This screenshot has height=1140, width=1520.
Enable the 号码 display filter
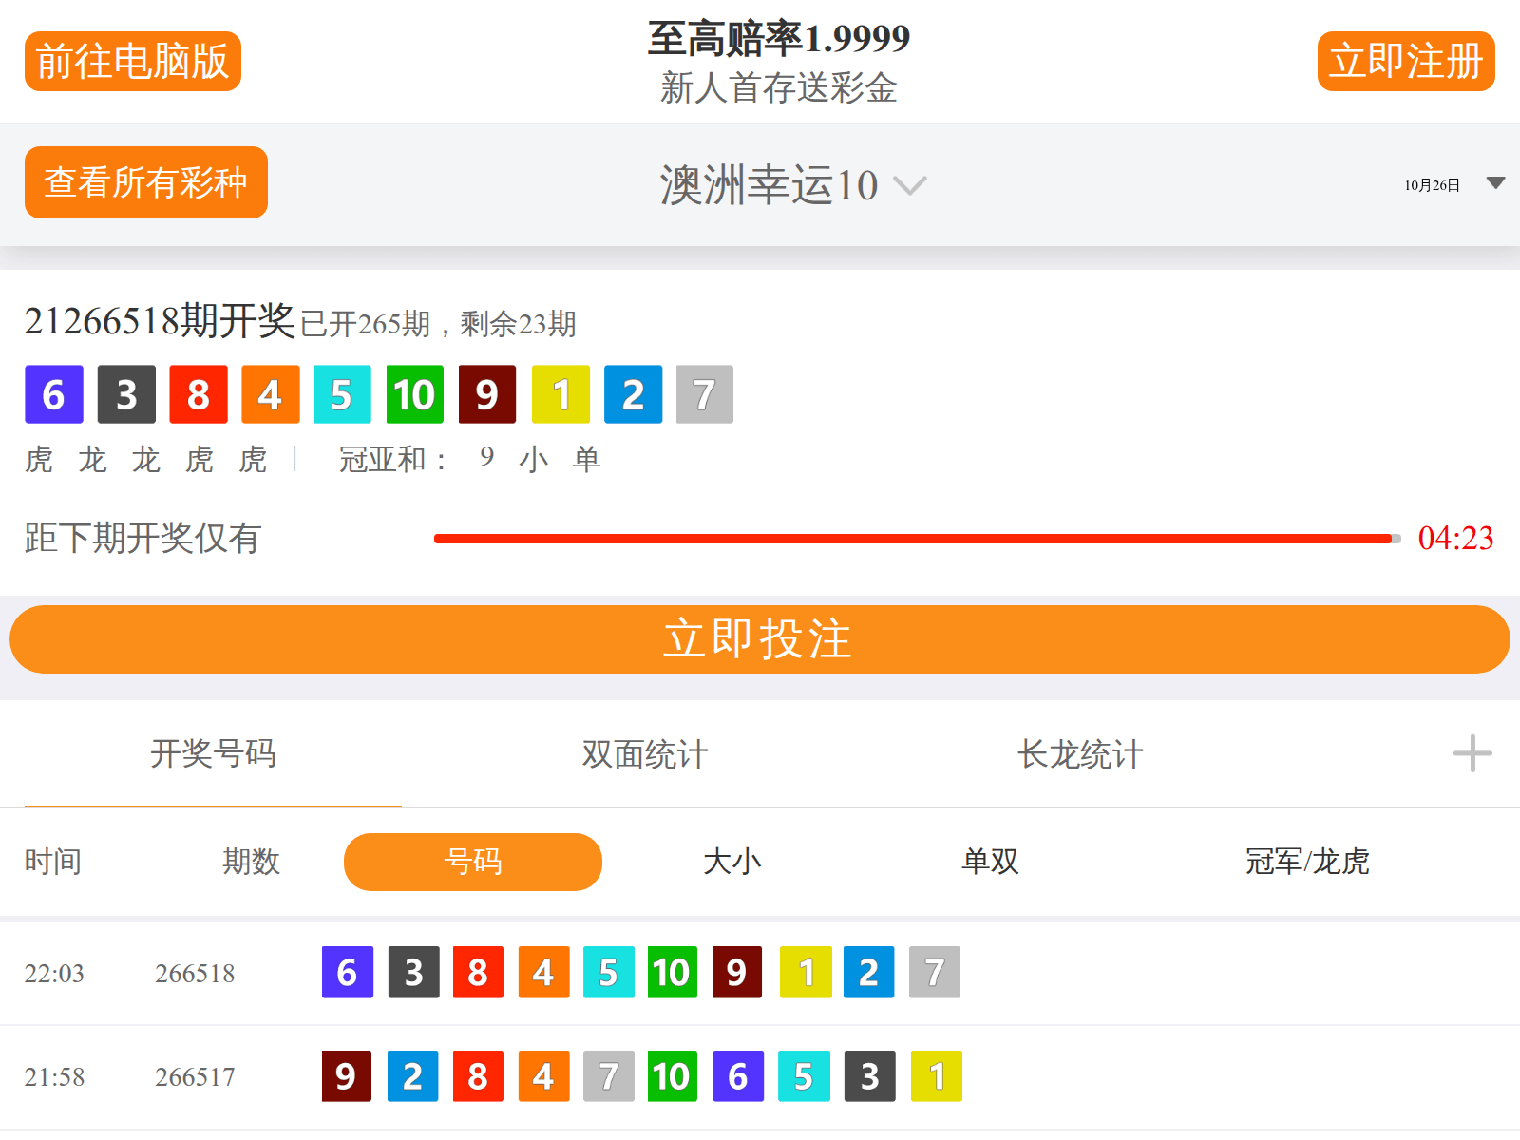(x=472, y=862)
